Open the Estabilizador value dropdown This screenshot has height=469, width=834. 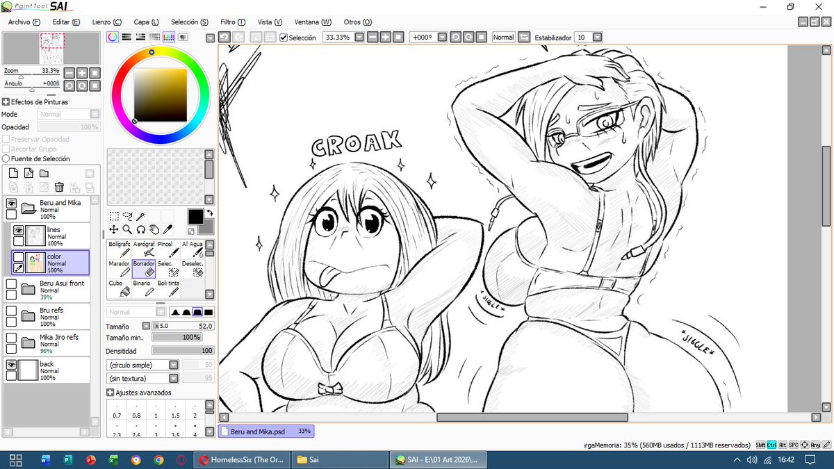597,37
